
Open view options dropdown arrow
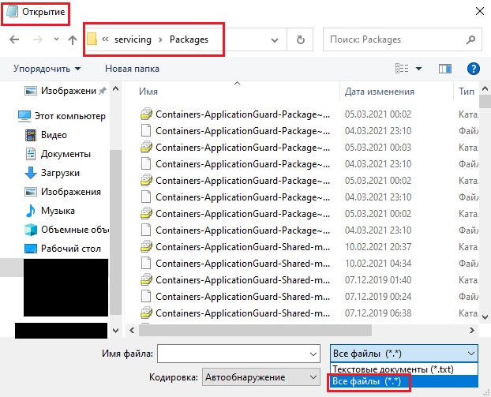click(418, 69)
